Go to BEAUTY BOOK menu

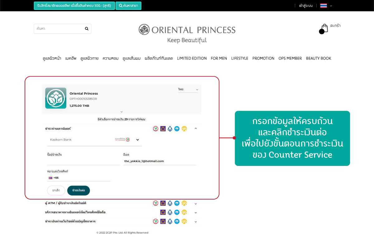(319, 58)
